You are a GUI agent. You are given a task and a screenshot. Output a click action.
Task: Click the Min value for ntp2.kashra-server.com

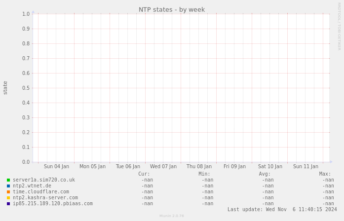coord(207,198)
